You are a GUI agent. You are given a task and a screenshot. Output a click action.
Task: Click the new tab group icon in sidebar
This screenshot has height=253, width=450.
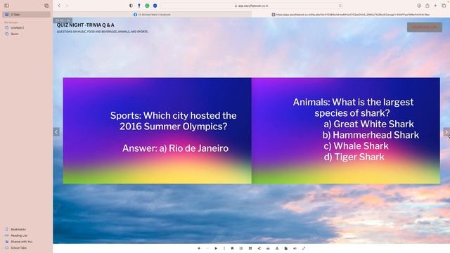(x=46, y=6)
